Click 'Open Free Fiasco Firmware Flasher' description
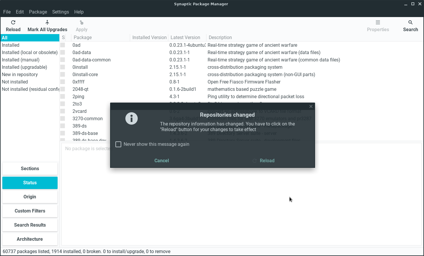424x256 pixels. coord(244,82)
